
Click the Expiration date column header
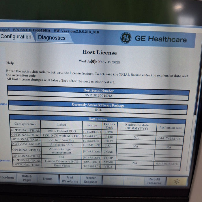click(137, 126)
